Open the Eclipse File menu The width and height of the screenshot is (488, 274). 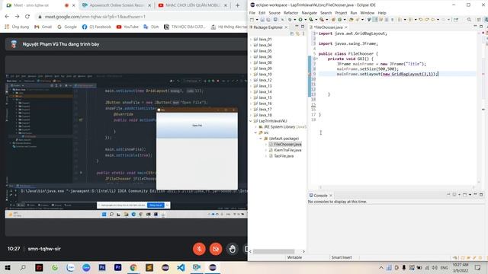pos(252,13)
